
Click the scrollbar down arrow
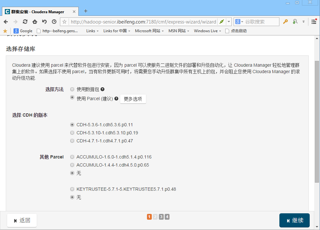[317, 226]
